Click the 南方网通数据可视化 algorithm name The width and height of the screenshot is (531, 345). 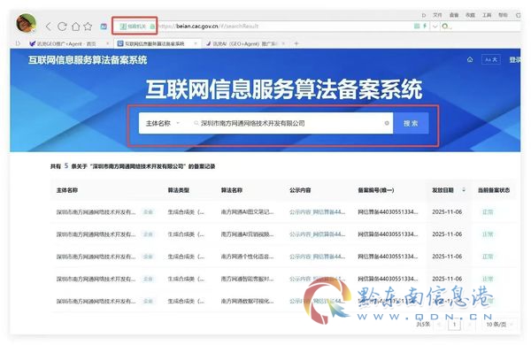(247, 301)
